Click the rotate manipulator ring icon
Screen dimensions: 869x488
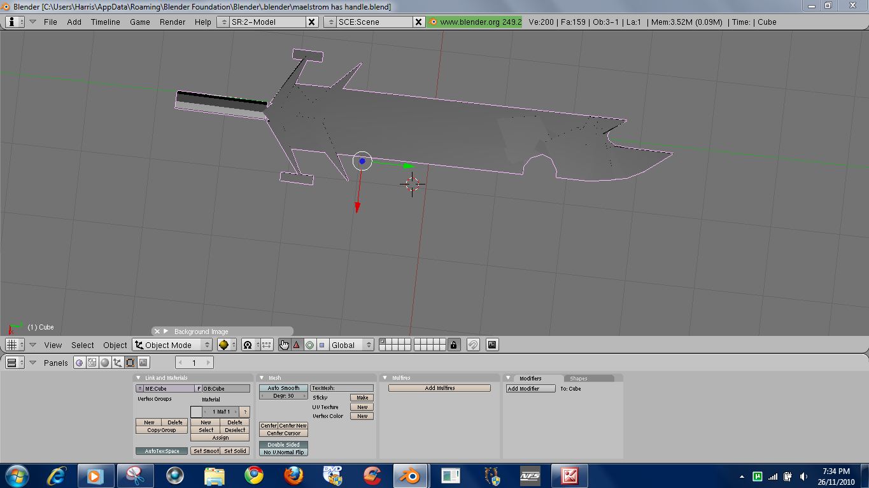point(309,345)
